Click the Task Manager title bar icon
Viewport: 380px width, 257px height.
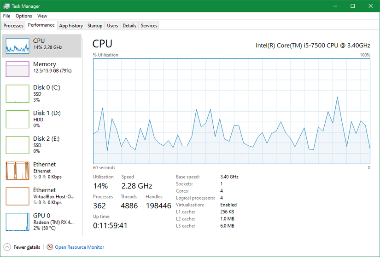coord(6,6)
